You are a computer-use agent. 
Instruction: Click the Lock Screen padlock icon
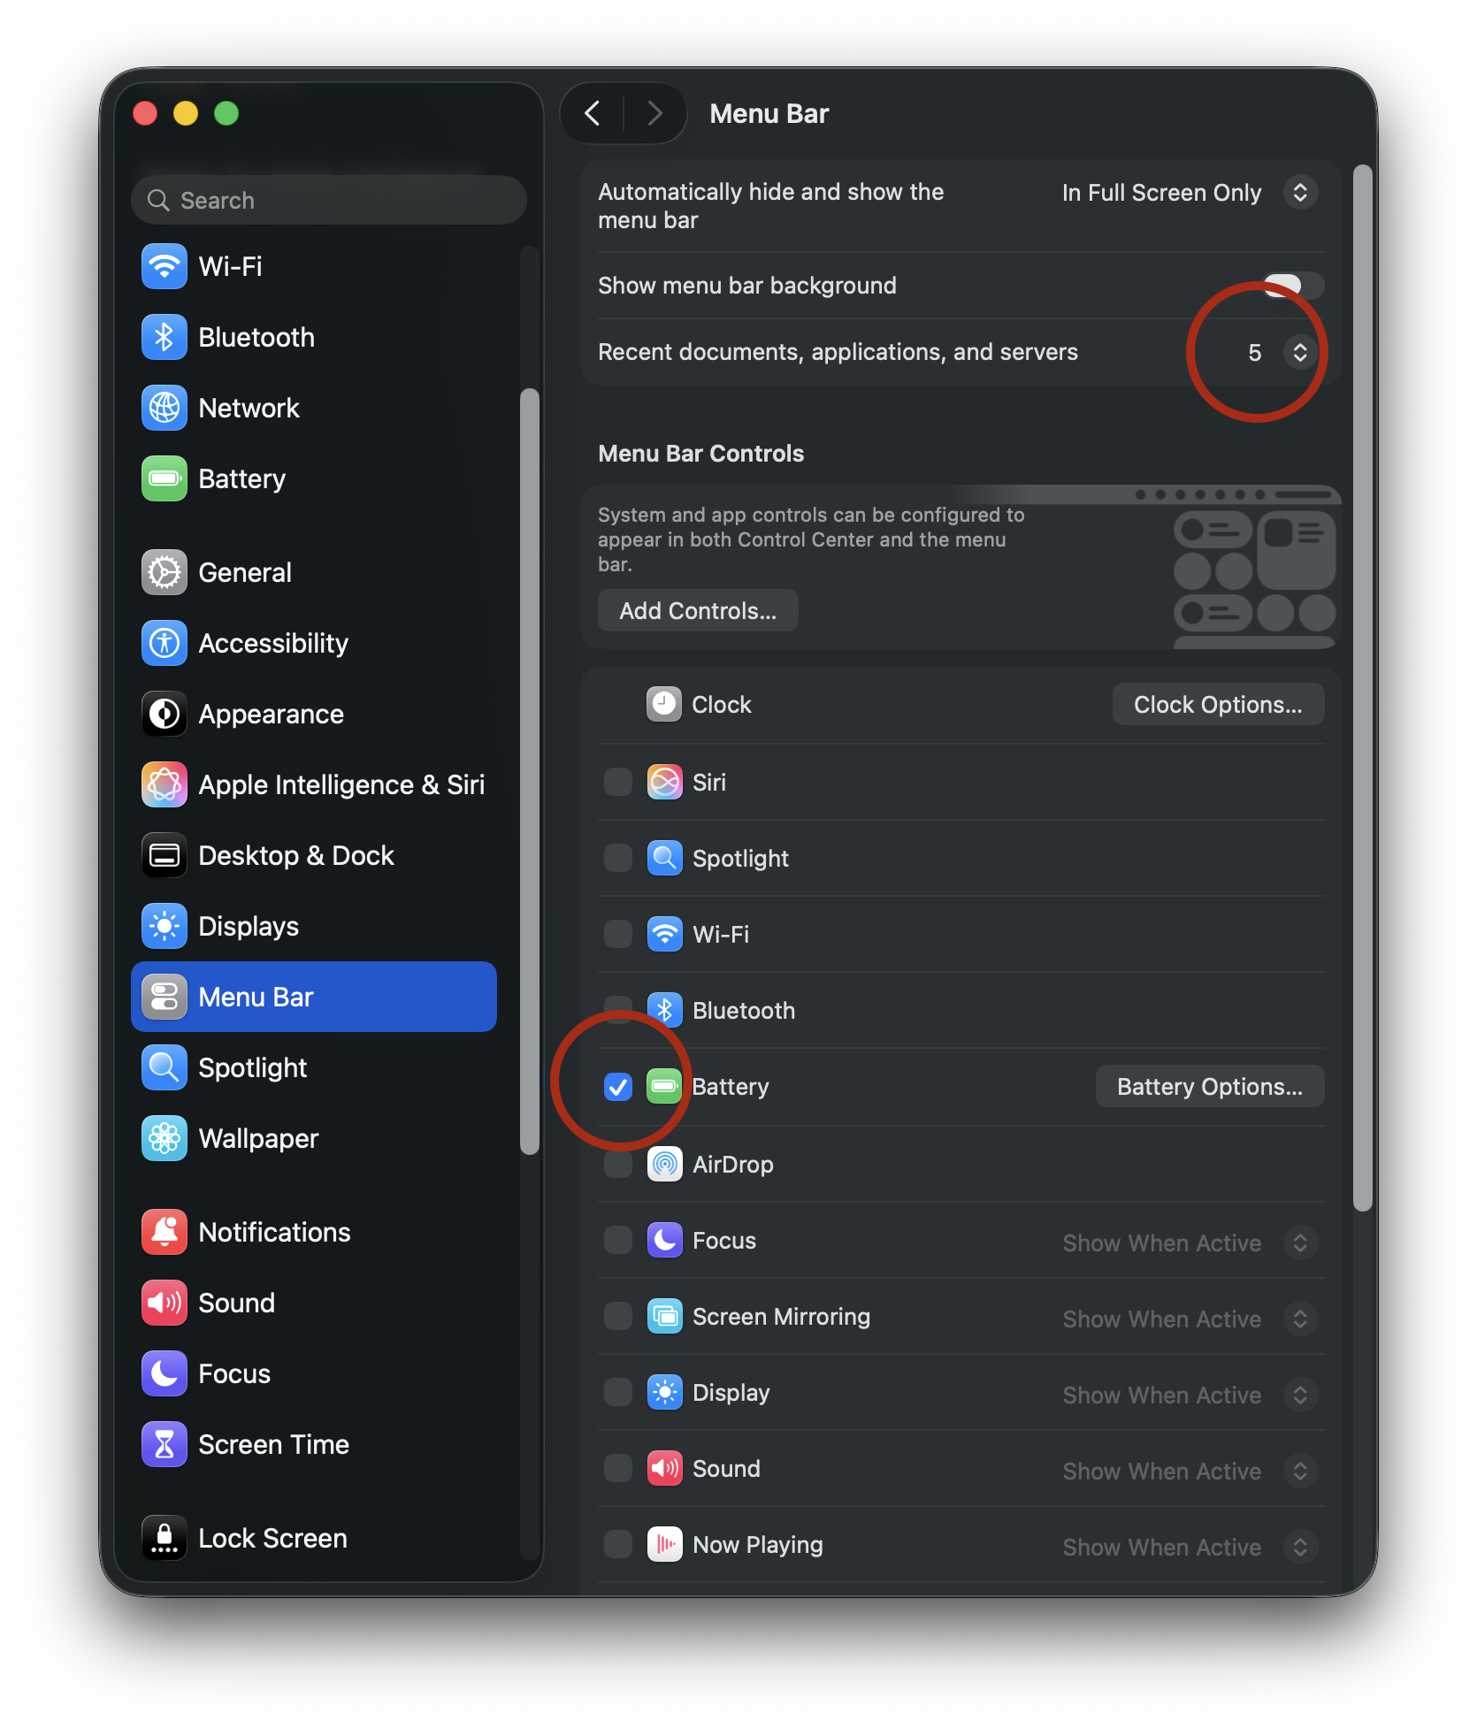pyautogui.click(x=164, y=1538)
